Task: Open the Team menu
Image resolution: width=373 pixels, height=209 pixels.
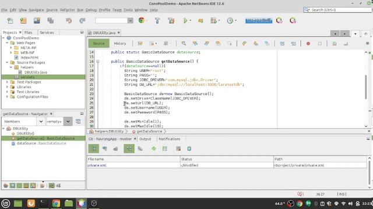Action: coord(117,10)
